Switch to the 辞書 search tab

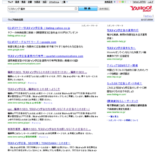[30, 2]
